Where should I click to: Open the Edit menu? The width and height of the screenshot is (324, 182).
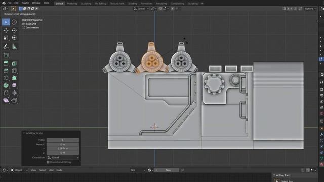(16, 3)
